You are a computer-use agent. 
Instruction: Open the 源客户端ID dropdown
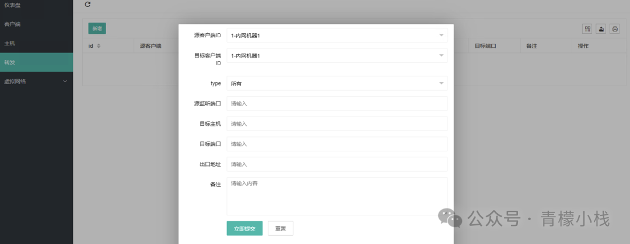coord(337,36)
